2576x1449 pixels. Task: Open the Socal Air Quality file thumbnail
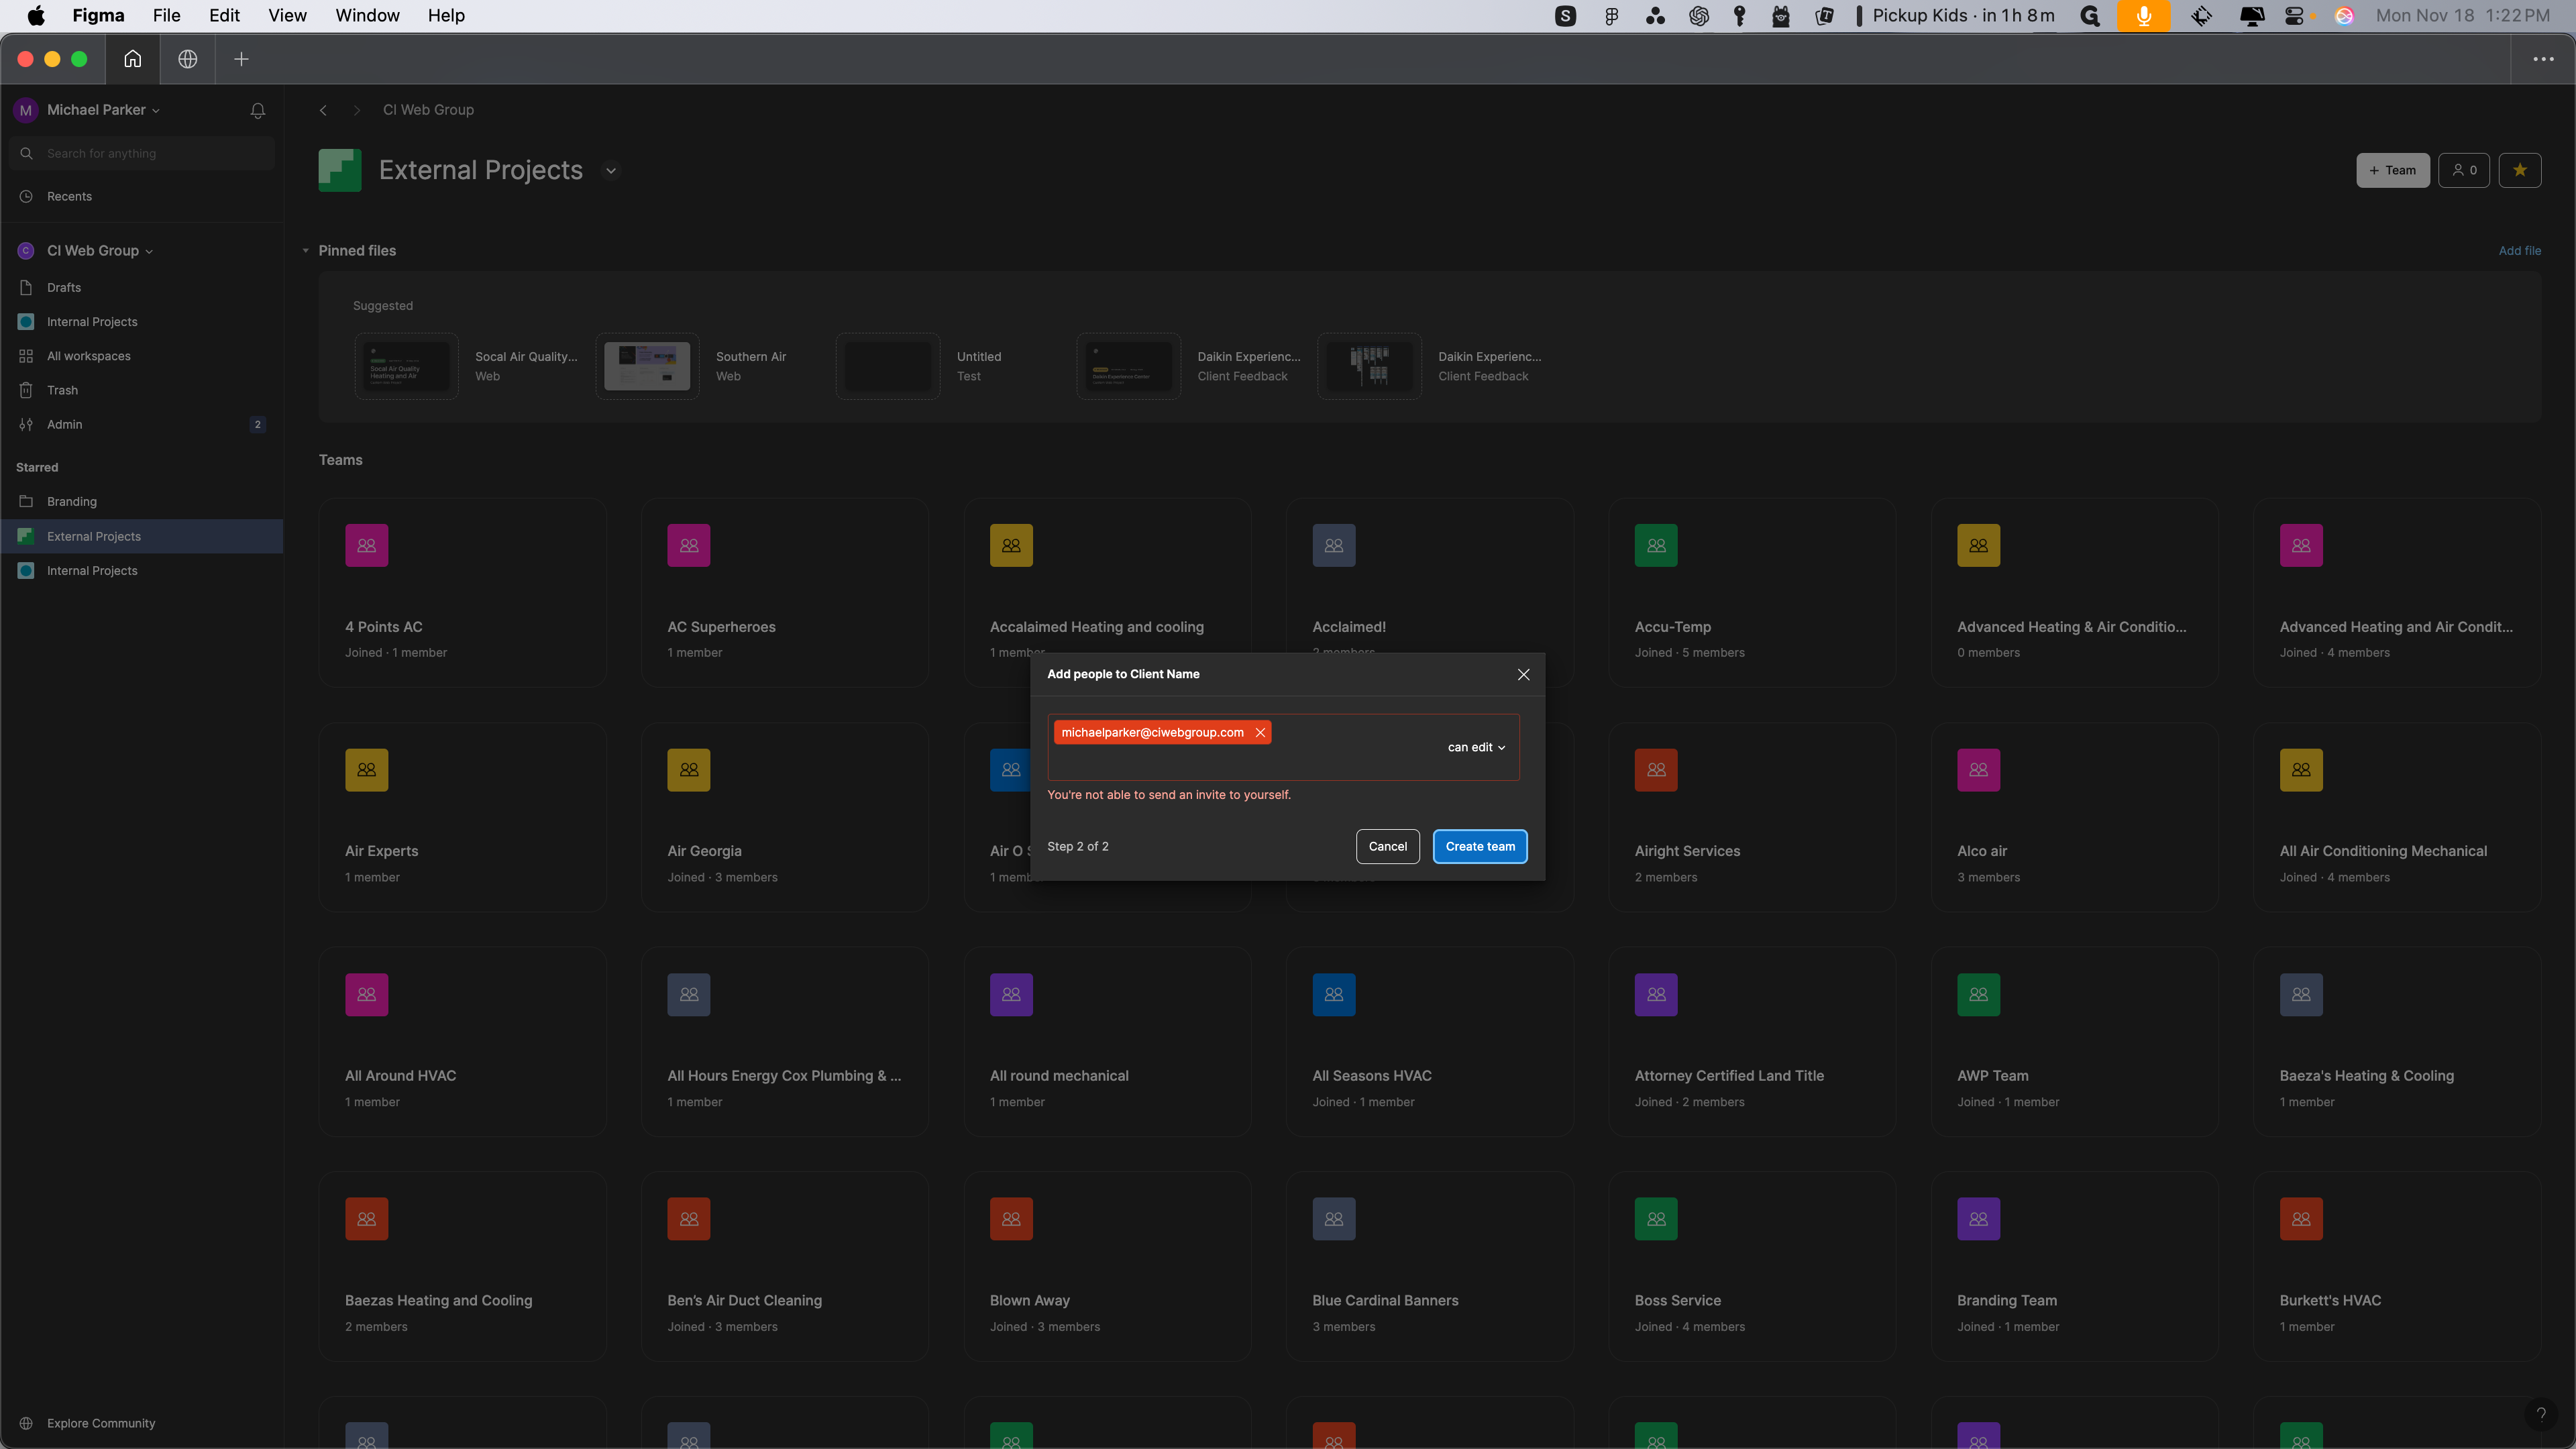coord(407,366)
